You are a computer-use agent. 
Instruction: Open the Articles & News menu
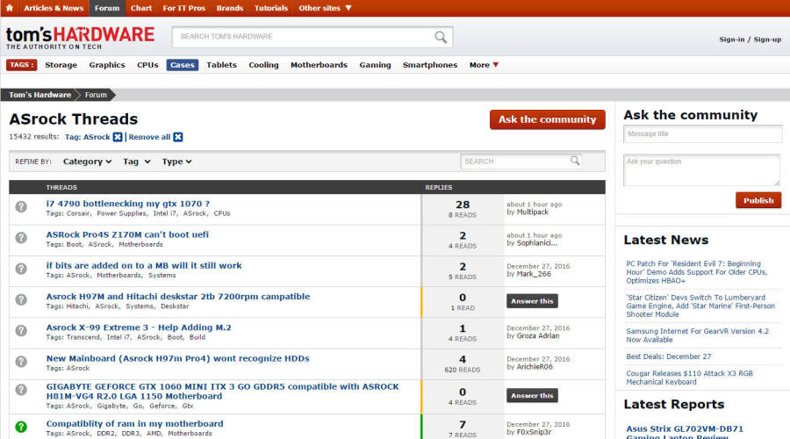(x=54, y=8)
